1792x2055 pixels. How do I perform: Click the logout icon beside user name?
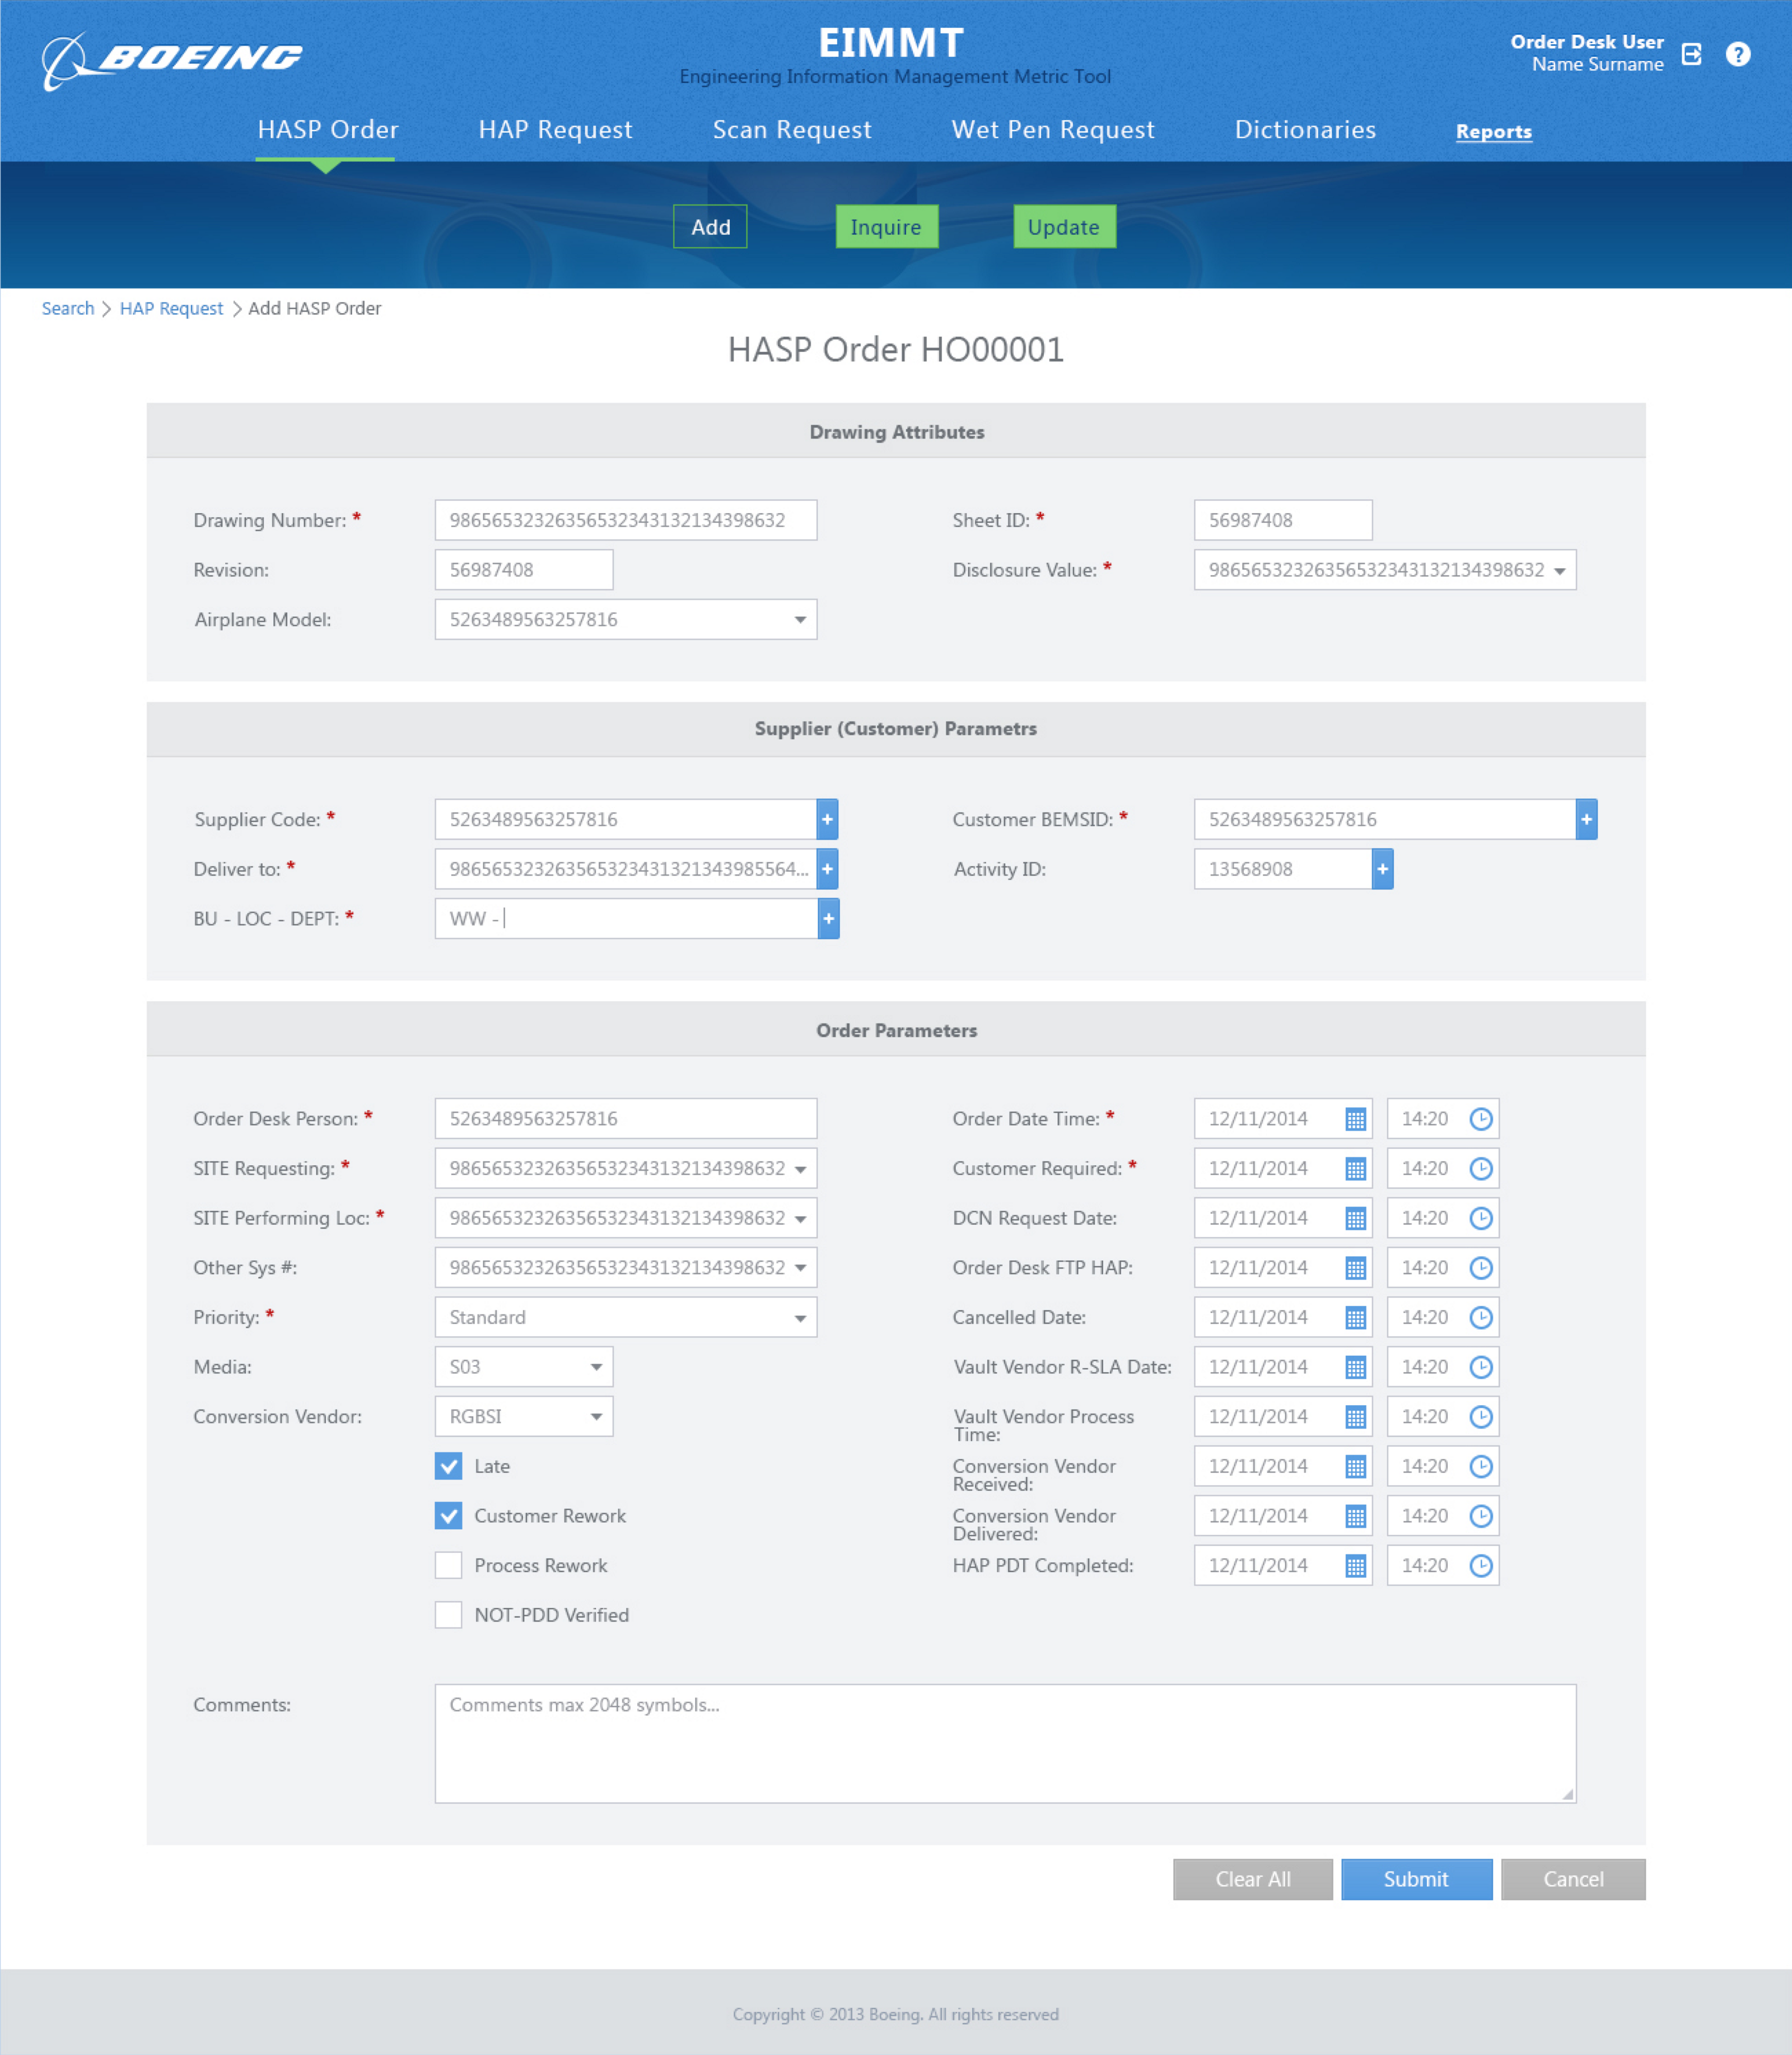[1691, 54]
